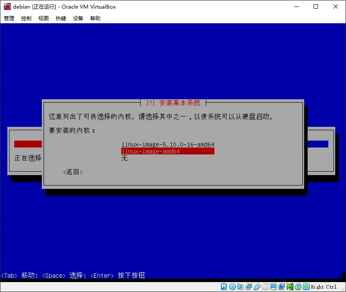Click the 正在选择 progress text behind dialog
The width and height of the screenshot is (346, 292).
tap(28, 158)
